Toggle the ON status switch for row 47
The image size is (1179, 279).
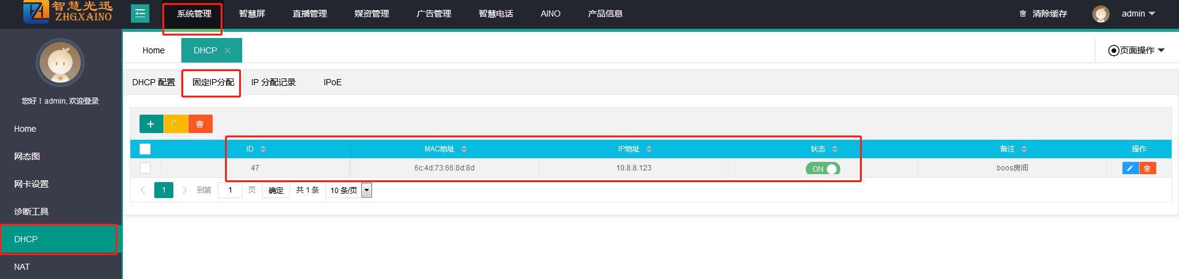click(x=822, y=169)
